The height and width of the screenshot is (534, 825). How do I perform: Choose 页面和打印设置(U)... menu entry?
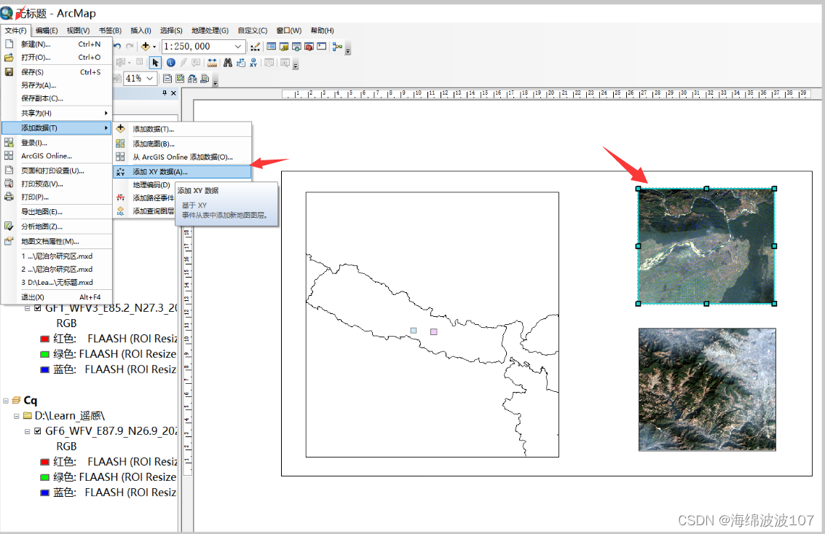[57, 170]
